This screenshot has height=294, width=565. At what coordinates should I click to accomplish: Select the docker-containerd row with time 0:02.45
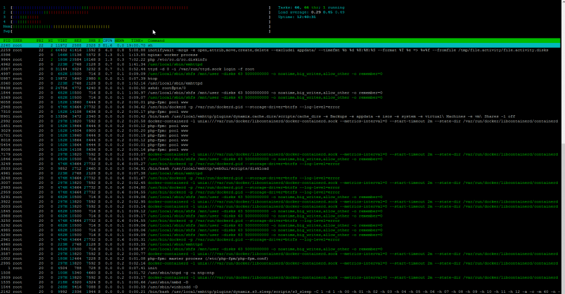point(280,182)
